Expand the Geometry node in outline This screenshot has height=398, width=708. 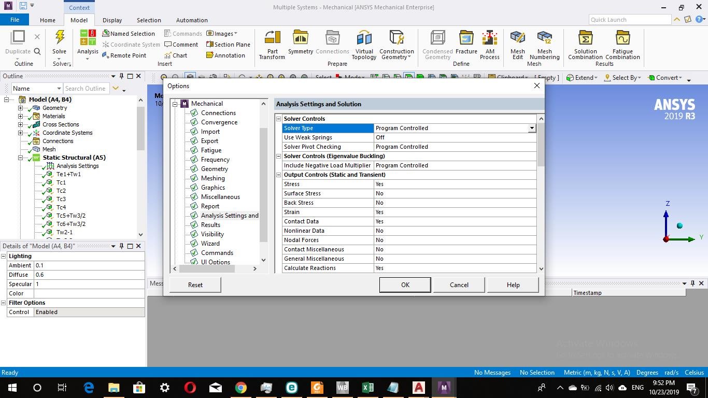click(x=21, y=108)
